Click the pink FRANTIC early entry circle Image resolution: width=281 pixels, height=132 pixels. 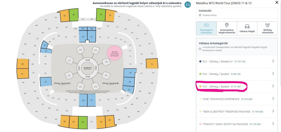coord(115,53)
